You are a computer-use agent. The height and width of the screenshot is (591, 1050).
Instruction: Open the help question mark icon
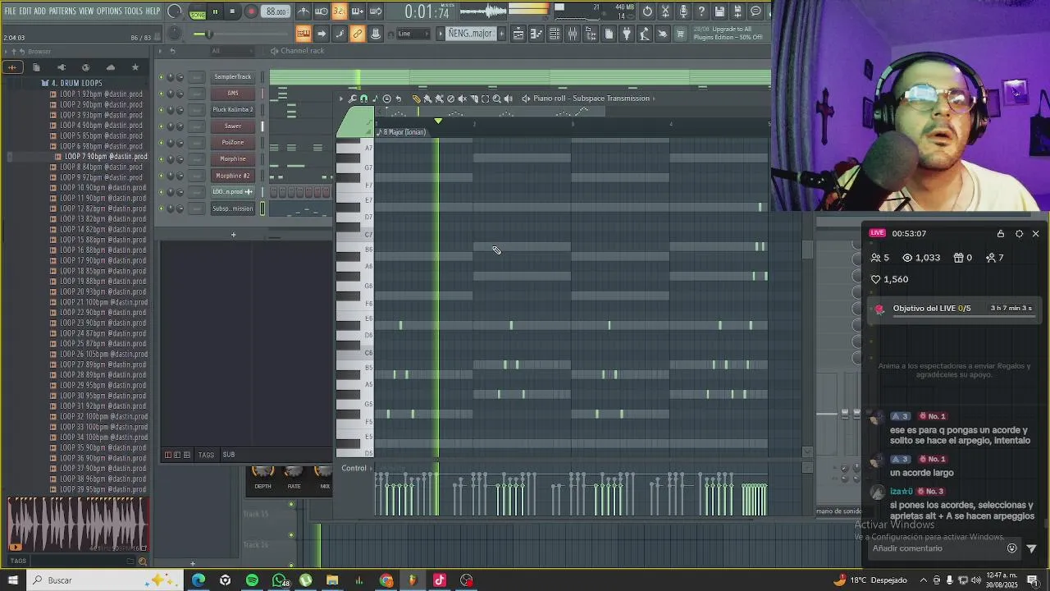tap(701, 11)
